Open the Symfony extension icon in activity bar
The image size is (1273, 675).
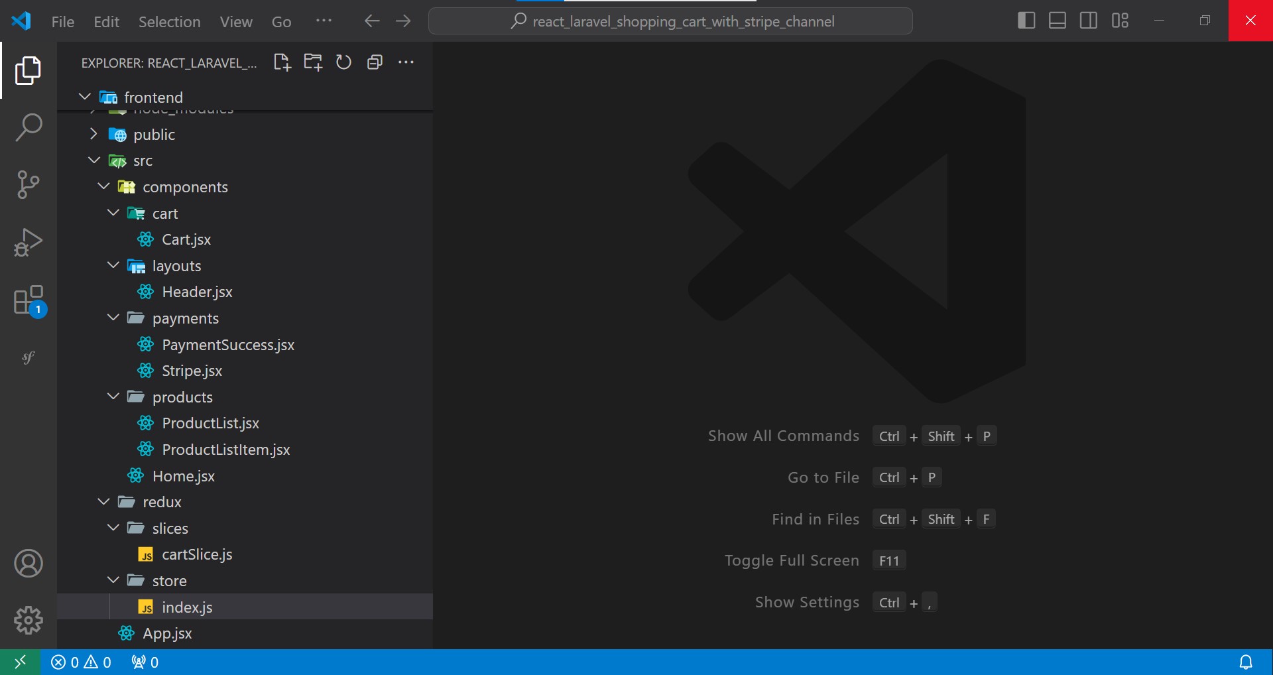pyautogui.click(x=29, y=358)
